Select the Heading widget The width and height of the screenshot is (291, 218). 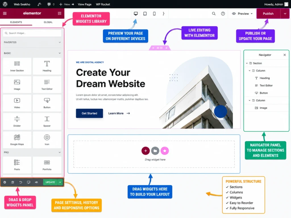tap(47, 66)
